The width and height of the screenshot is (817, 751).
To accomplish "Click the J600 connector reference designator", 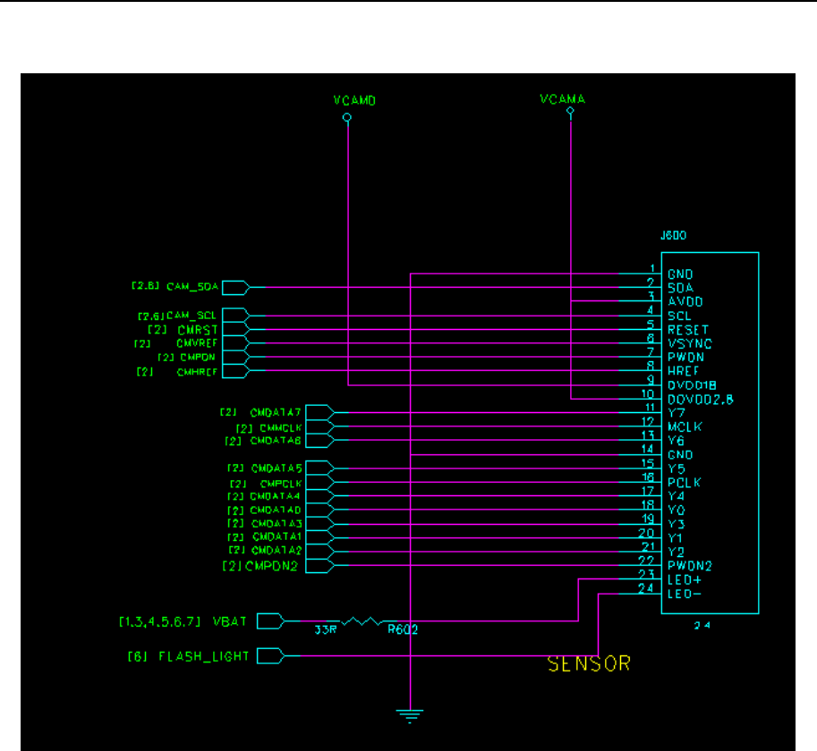I will (x=674, y=235).
